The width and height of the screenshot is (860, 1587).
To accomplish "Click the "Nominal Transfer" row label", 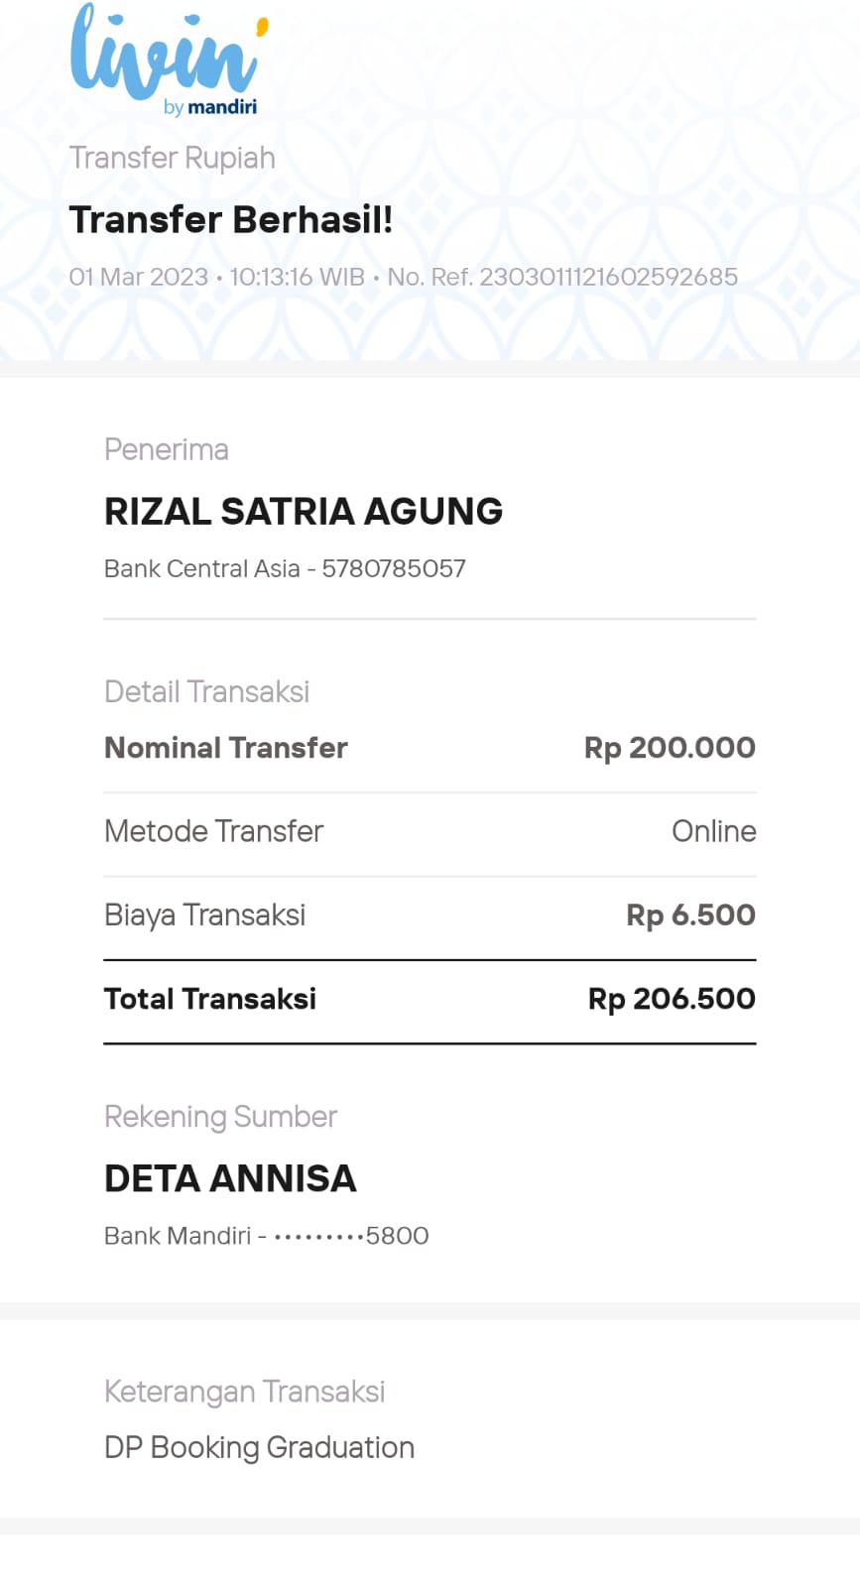I will [x=226, y=748].
